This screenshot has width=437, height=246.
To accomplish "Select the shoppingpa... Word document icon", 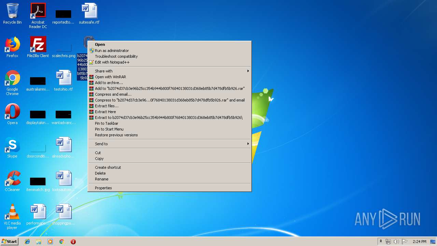I will click(x=64, y=215).
